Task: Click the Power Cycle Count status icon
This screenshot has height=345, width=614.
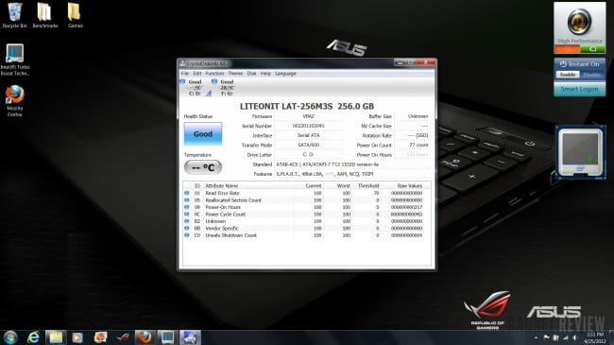Action: coord(187,214)
